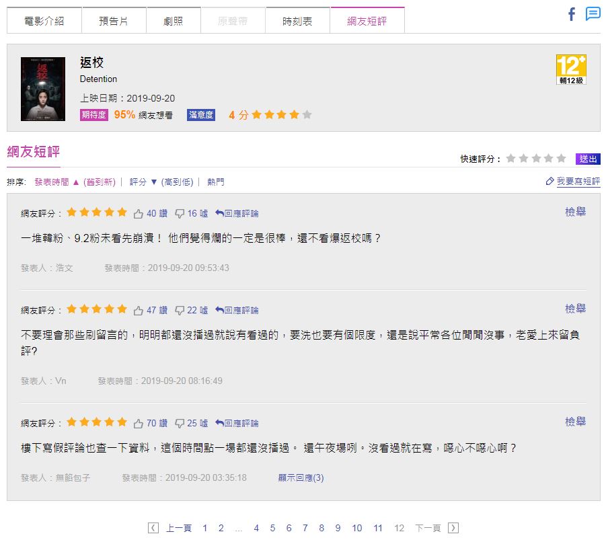Go to page 1 of reviews
606x540 pixels.
coord(205,528)
